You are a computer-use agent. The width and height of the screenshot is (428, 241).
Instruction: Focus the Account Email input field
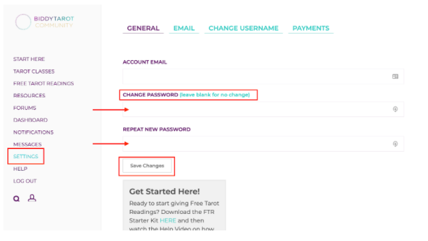click(x=263, y=77)
